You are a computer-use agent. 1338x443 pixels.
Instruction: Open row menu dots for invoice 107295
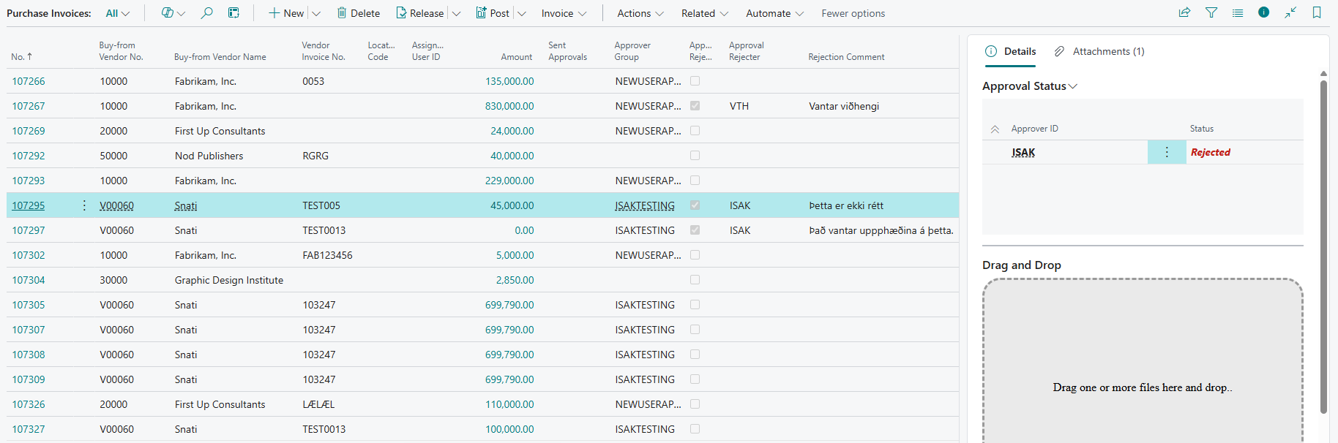coord(84,205)
